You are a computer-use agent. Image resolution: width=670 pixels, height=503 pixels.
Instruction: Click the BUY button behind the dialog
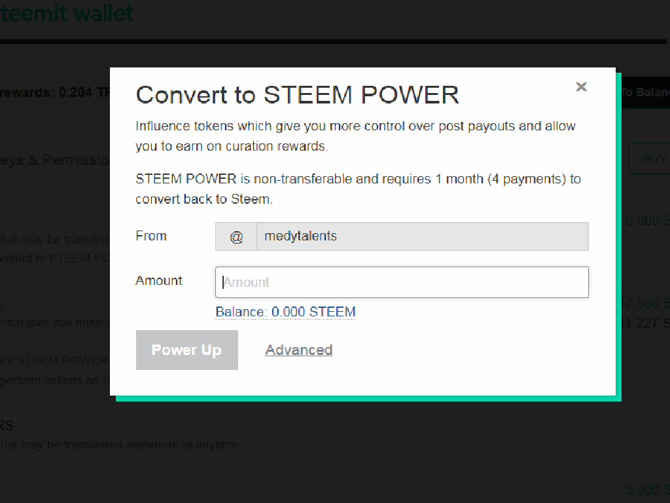(x=650, y=158)
